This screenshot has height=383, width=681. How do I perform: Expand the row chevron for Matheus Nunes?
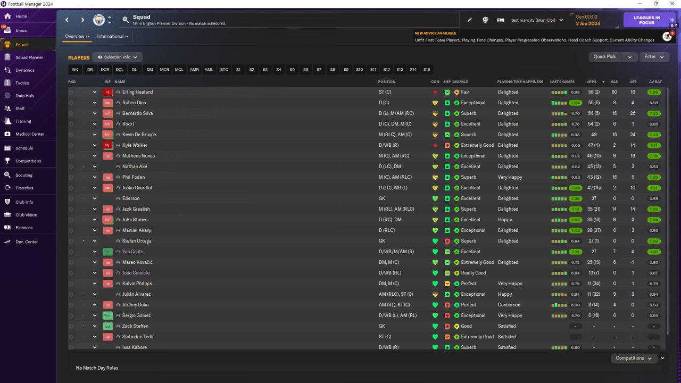[x=95, y=156]
